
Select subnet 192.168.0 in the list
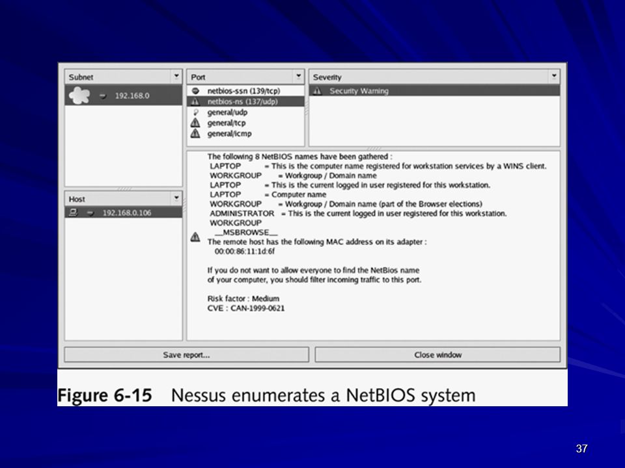pos(124,96)
